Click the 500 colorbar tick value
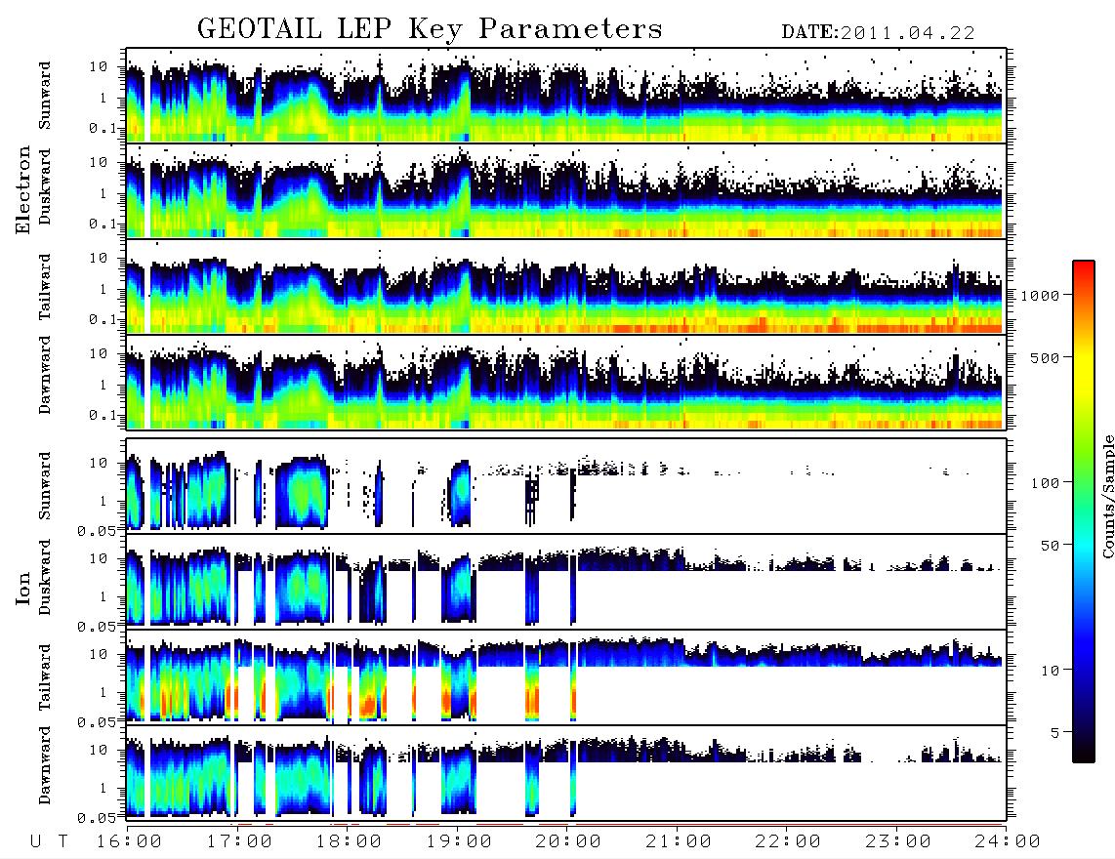 1046,357
